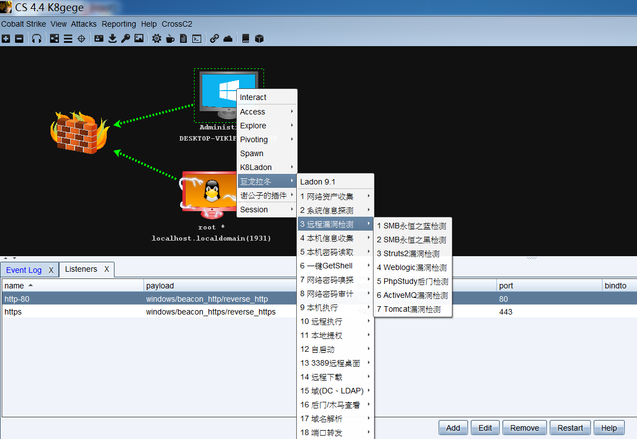Viewport: 637px width, 439px height.
Task: Open Listeners configuration via headphones icon
Action: point(37,38)
